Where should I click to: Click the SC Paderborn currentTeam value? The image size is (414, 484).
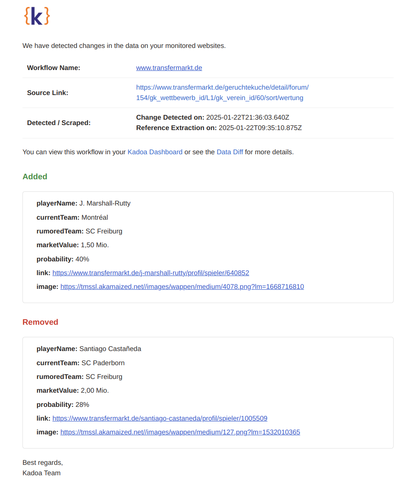tap(103, 363)
